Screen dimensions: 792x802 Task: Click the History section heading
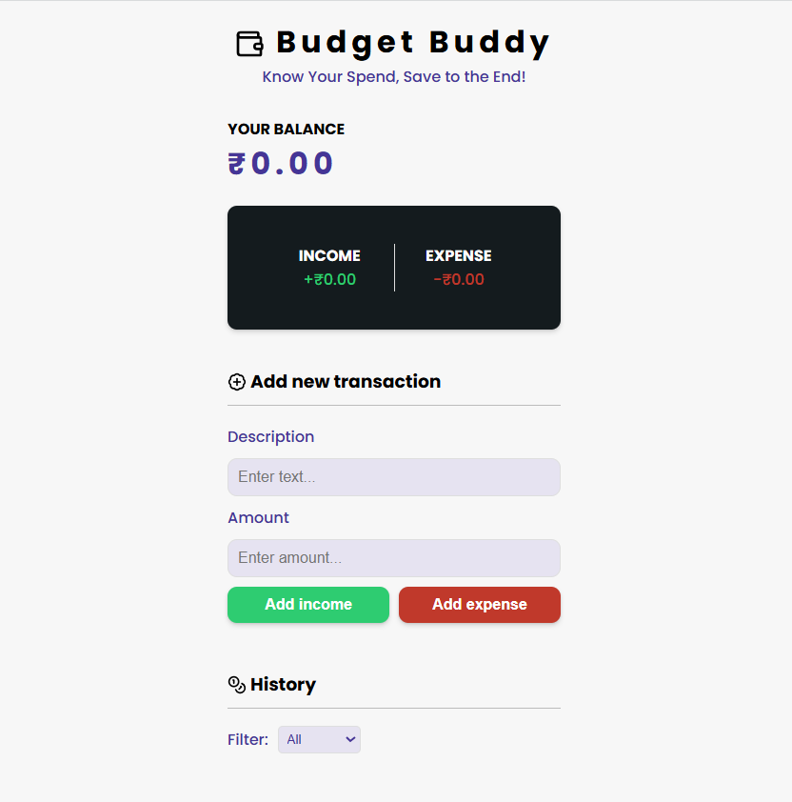pos(282,684)
